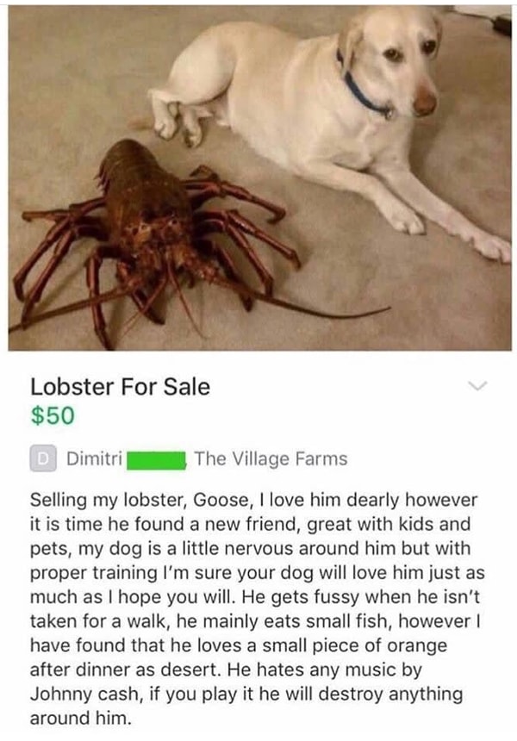Open the lobster and dog listing photo

point(260,178)
